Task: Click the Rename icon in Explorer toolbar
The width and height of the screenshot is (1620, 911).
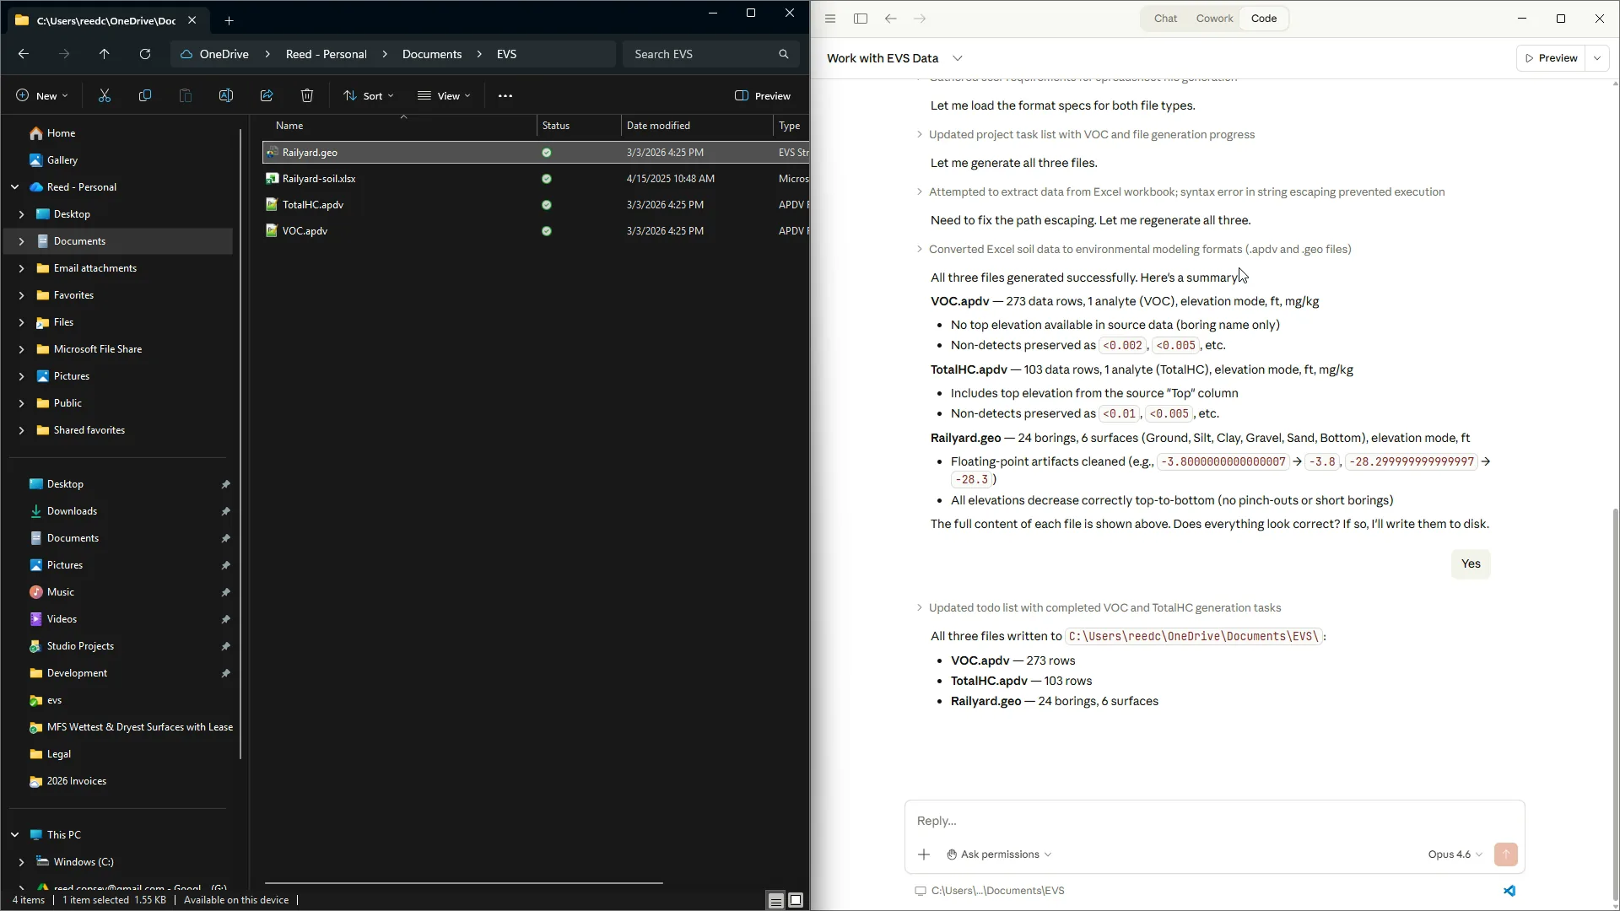Action: point(226,96)
